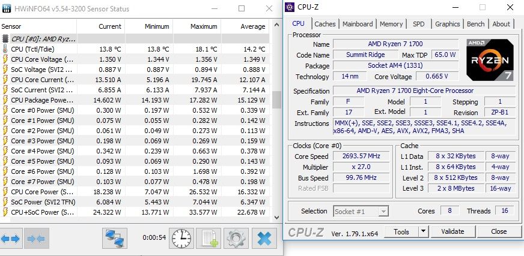
Task: Click the Summit Ridge Code Name value
Action: (365, 55)
